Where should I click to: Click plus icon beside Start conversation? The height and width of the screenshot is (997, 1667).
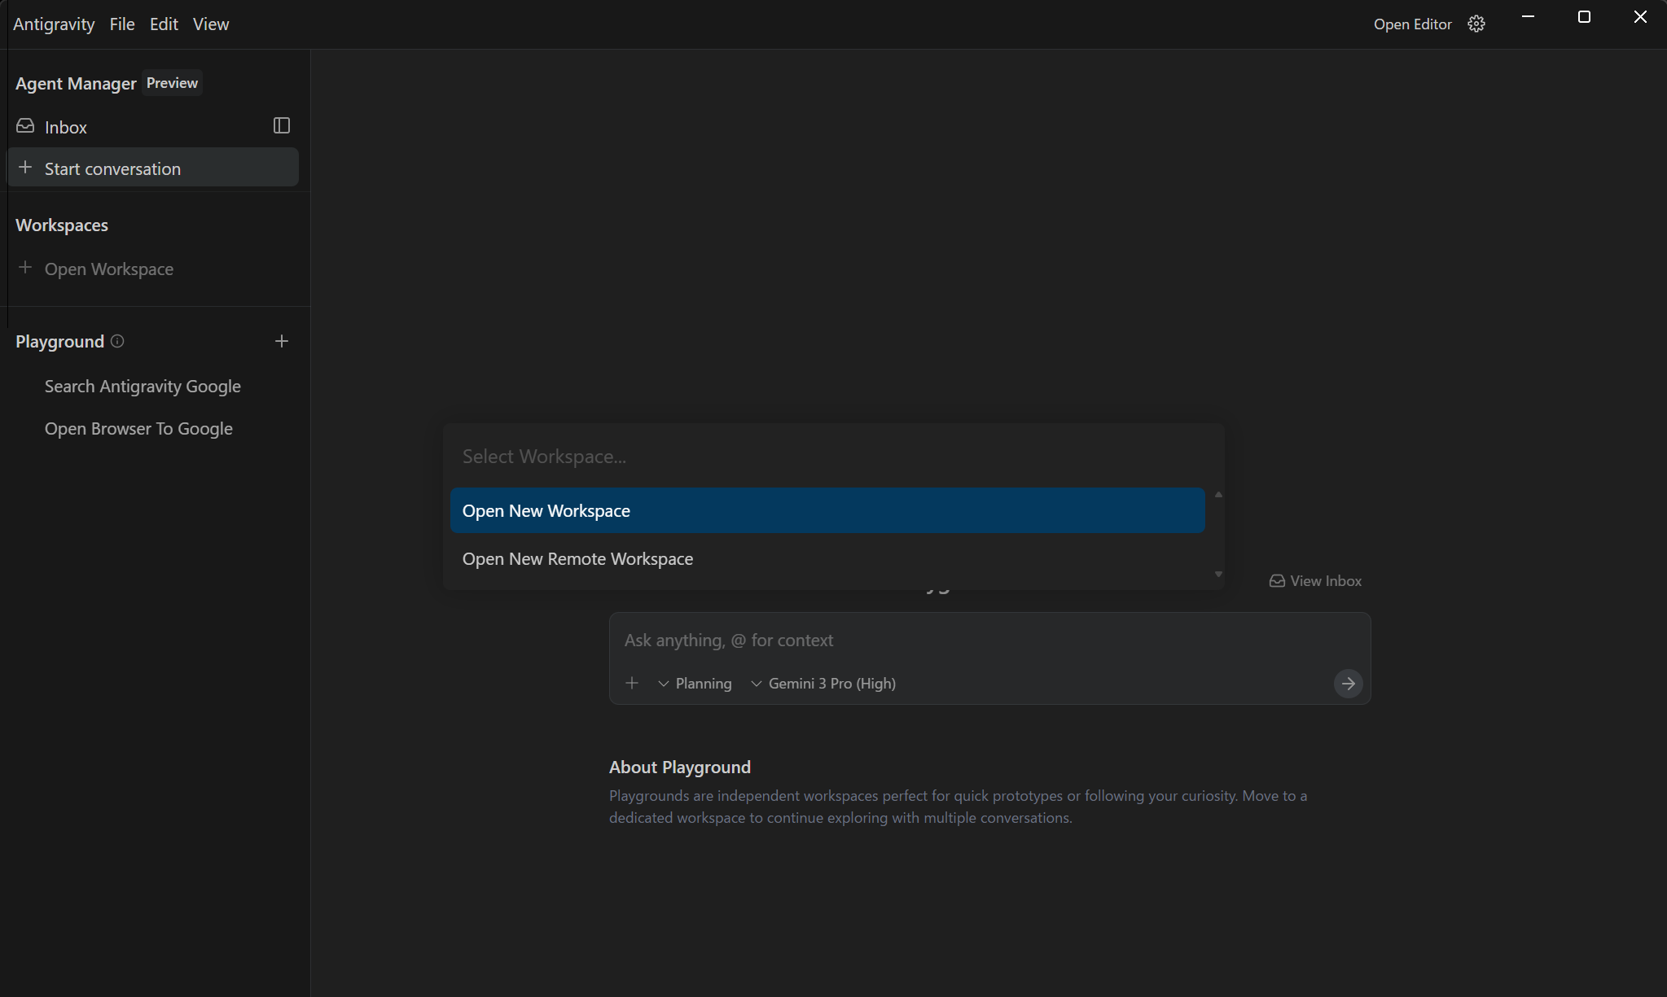click(25, 168)
